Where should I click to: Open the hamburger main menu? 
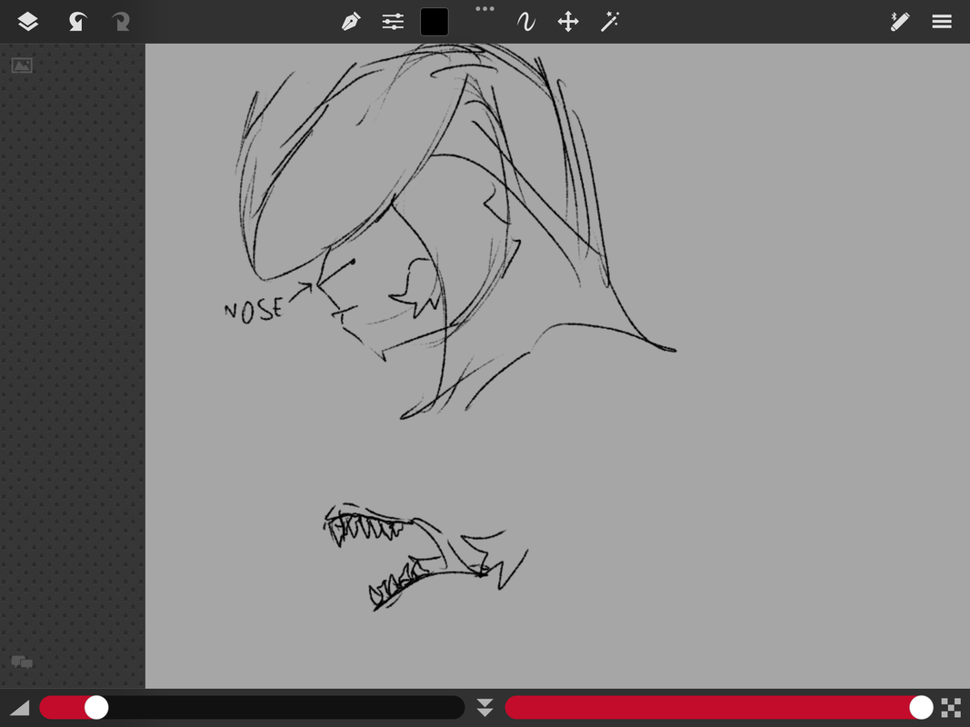942,22
